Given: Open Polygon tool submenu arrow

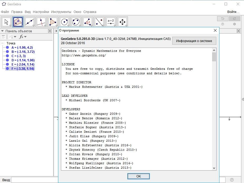Looking at the screenshot, I should [x=57, y=26].
